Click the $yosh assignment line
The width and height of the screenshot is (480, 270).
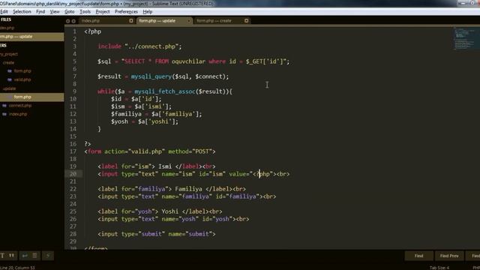tap(145, 121)
